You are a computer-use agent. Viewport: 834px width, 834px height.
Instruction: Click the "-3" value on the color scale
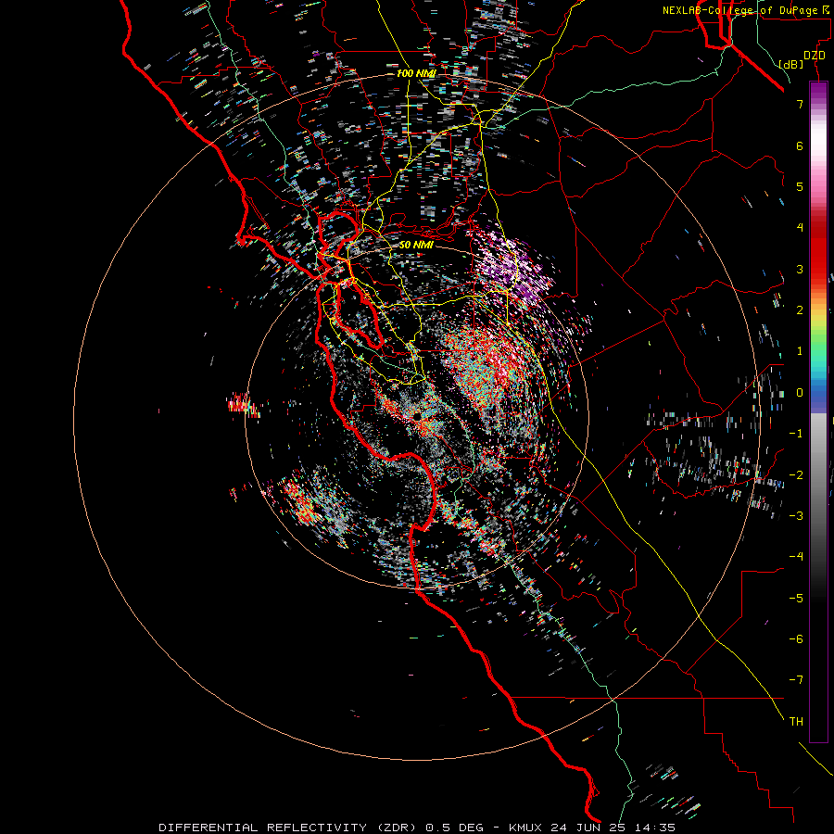coord(796,515)
